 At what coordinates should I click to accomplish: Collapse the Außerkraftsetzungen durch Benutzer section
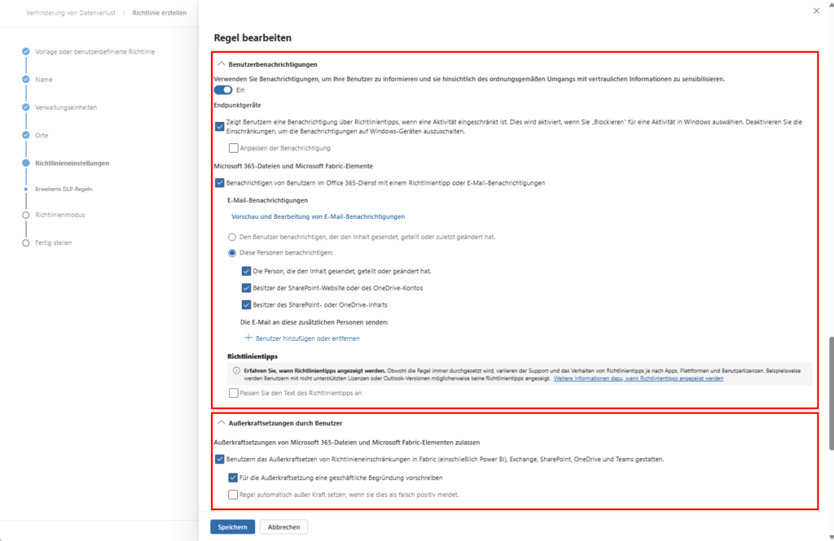(x=220, y=422)
